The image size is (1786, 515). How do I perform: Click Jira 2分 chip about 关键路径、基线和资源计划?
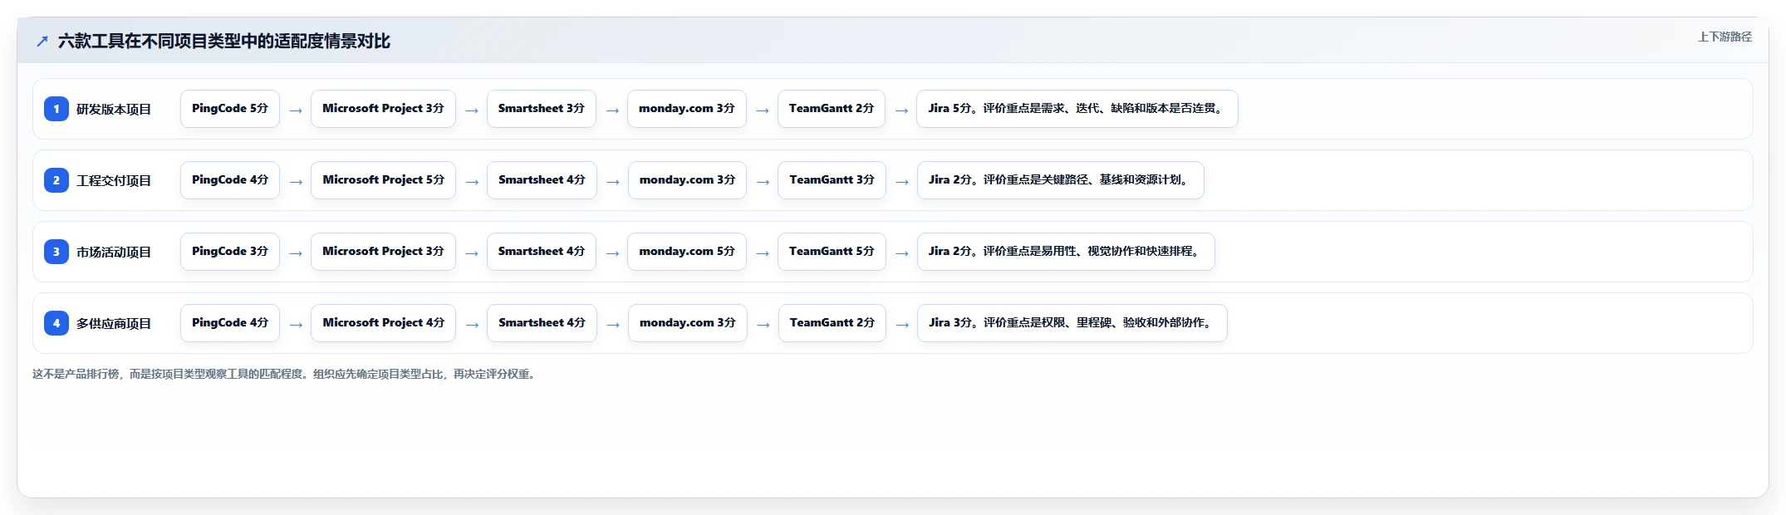coord(1061,180)
